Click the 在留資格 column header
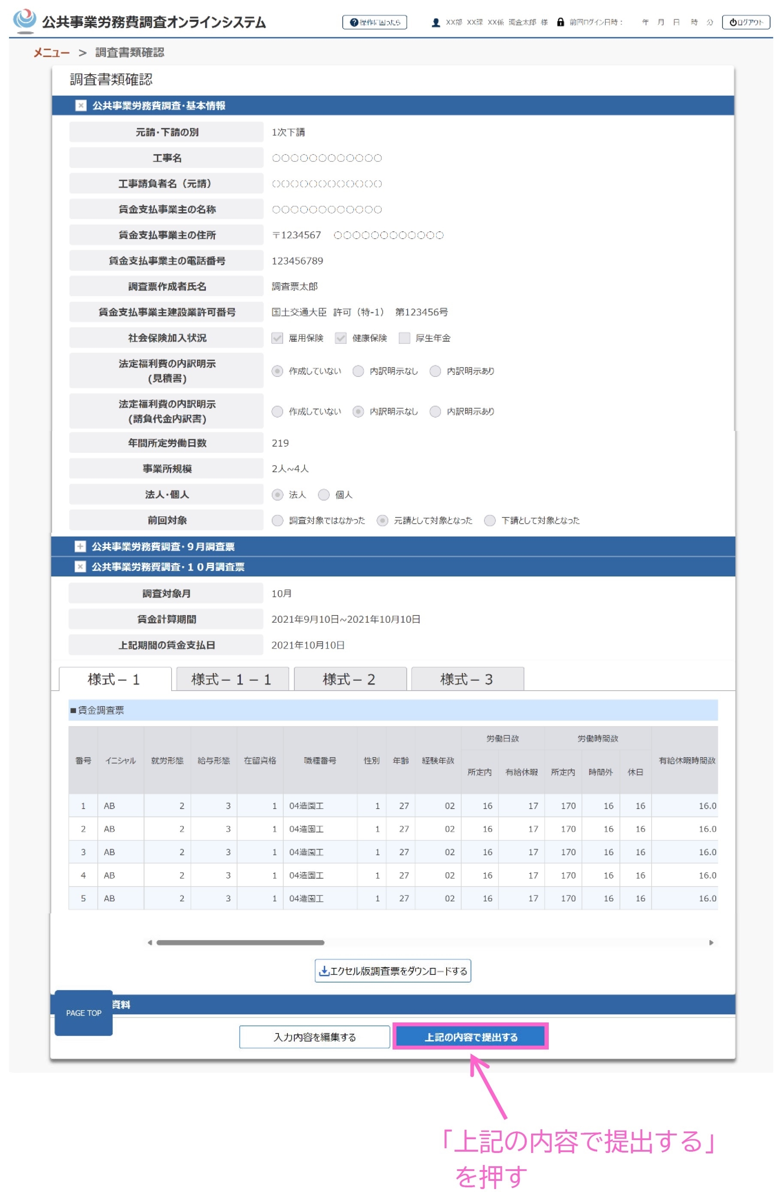This screenshot has width=774, height=1192. click(260, 760)
